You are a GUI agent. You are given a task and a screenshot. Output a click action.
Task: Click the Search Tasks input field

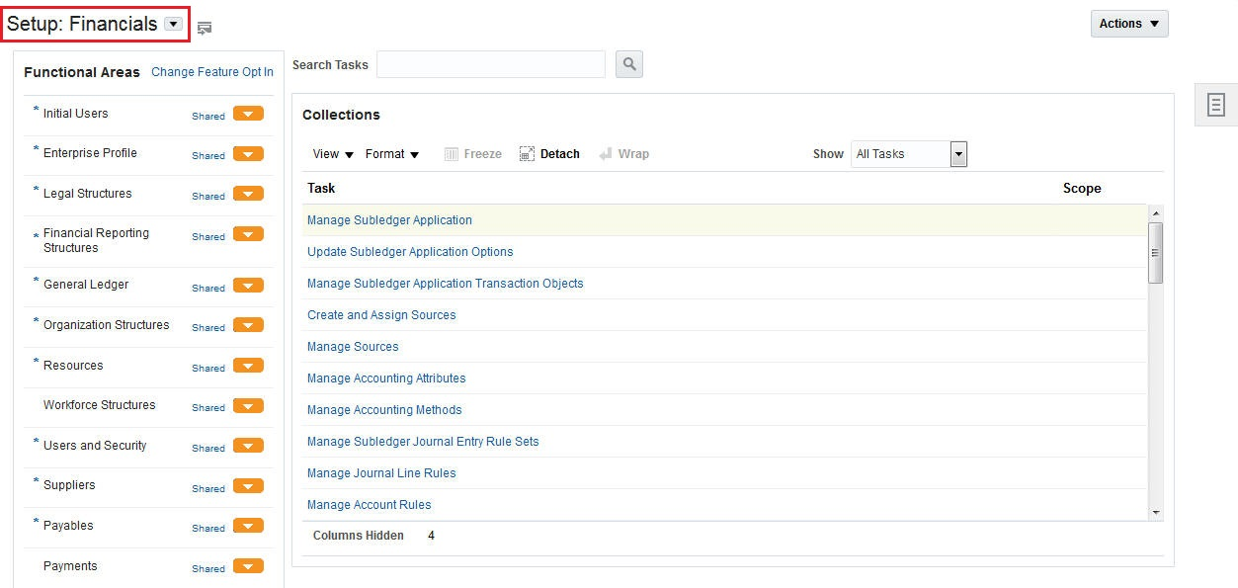tap(491, 65)
